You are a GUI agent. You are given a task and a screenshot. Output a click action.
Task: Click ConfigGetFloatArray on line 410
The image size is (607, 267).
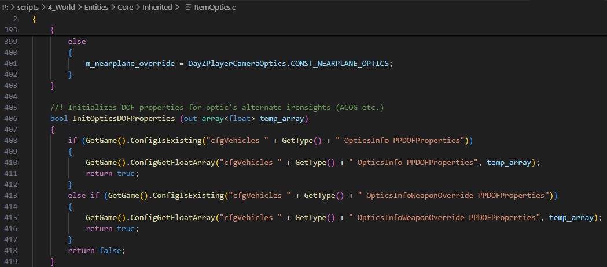click(x=172, y=163)
